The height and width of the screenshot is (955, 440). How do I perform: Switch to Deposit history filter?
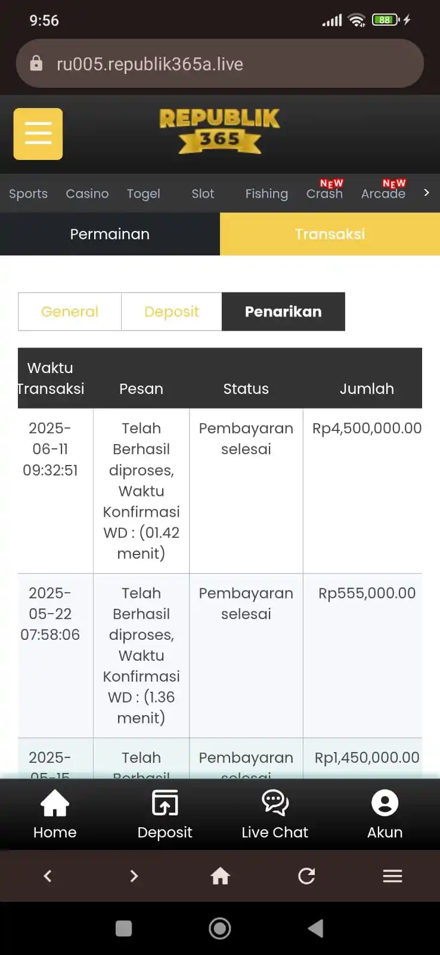point(172,312)
